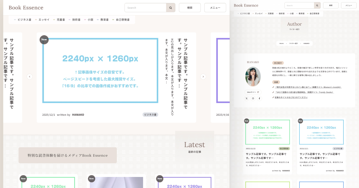This screenshot has height=188, width=359.
Task: Select the エッセイ category in the navigation
Action: [43, 19]
